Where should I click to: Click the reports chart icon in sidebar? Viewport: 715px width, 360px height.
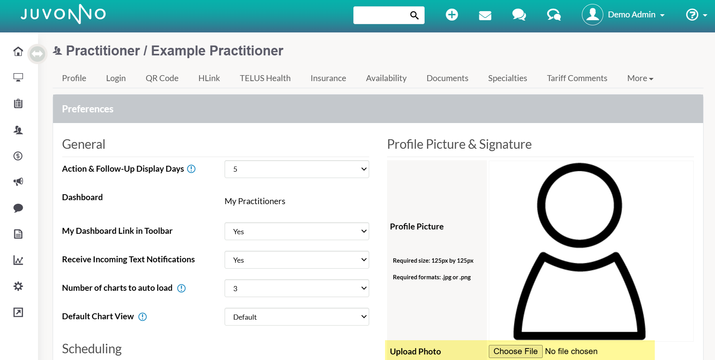[x=18, y=260]
